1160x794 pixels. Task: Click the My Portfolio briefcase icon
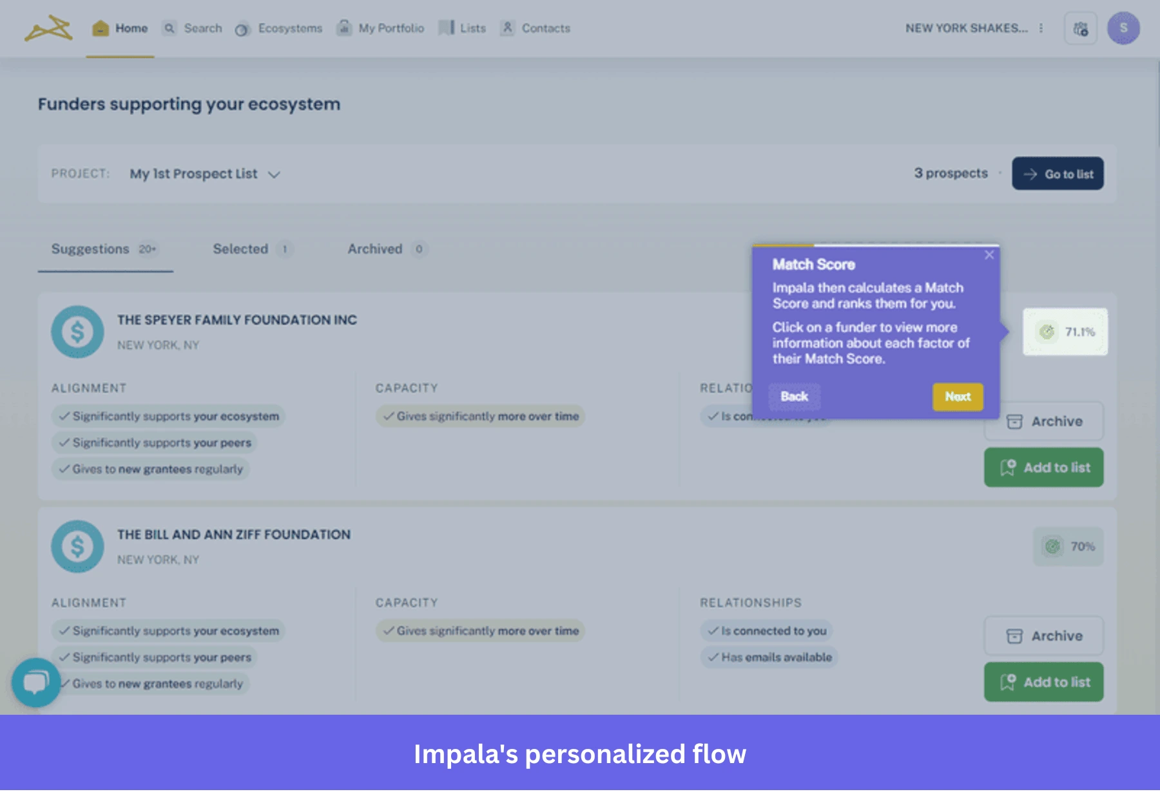[x=344, y=28]
